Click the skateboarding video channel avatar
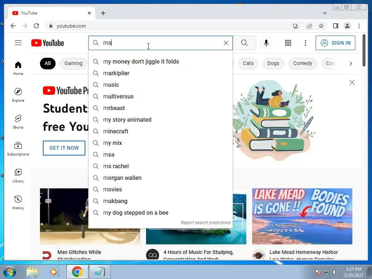372x279 pixels. 46,255
